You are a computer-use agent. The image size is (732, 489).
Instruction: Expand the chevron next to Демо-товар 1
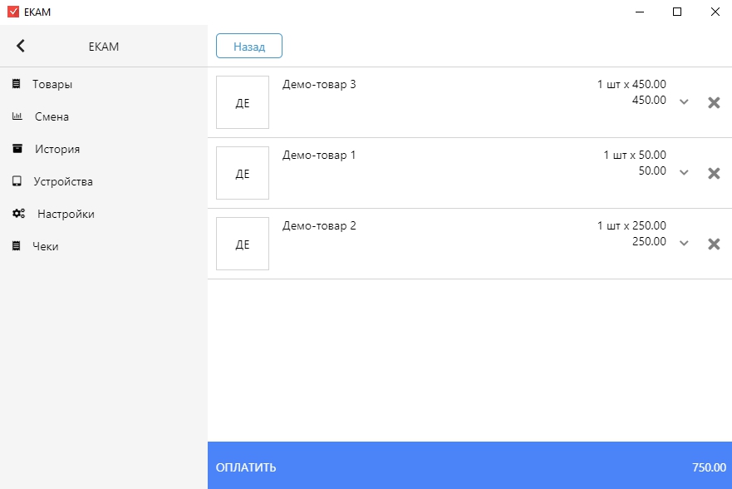click(684, 172)
